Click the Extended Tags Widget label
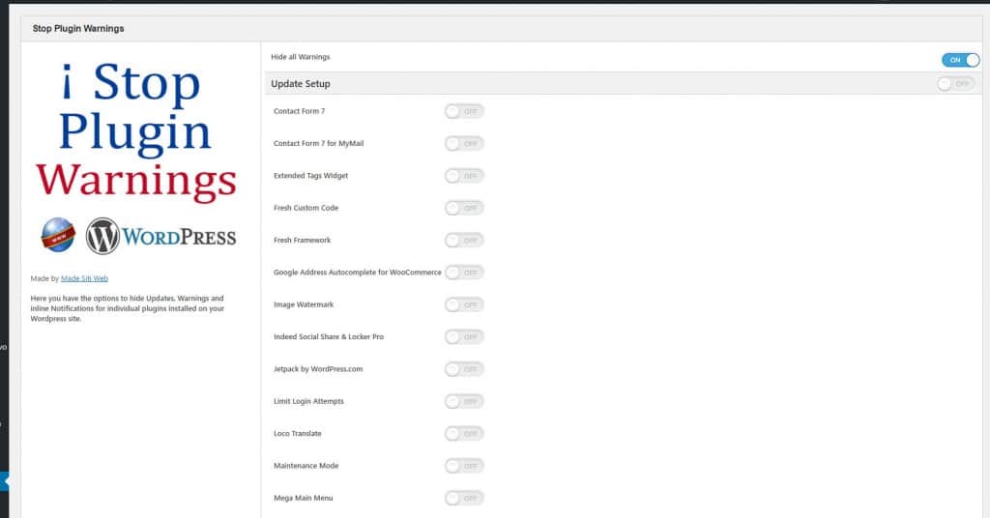Viewport: 990px width, 518px height. (310, 175)
